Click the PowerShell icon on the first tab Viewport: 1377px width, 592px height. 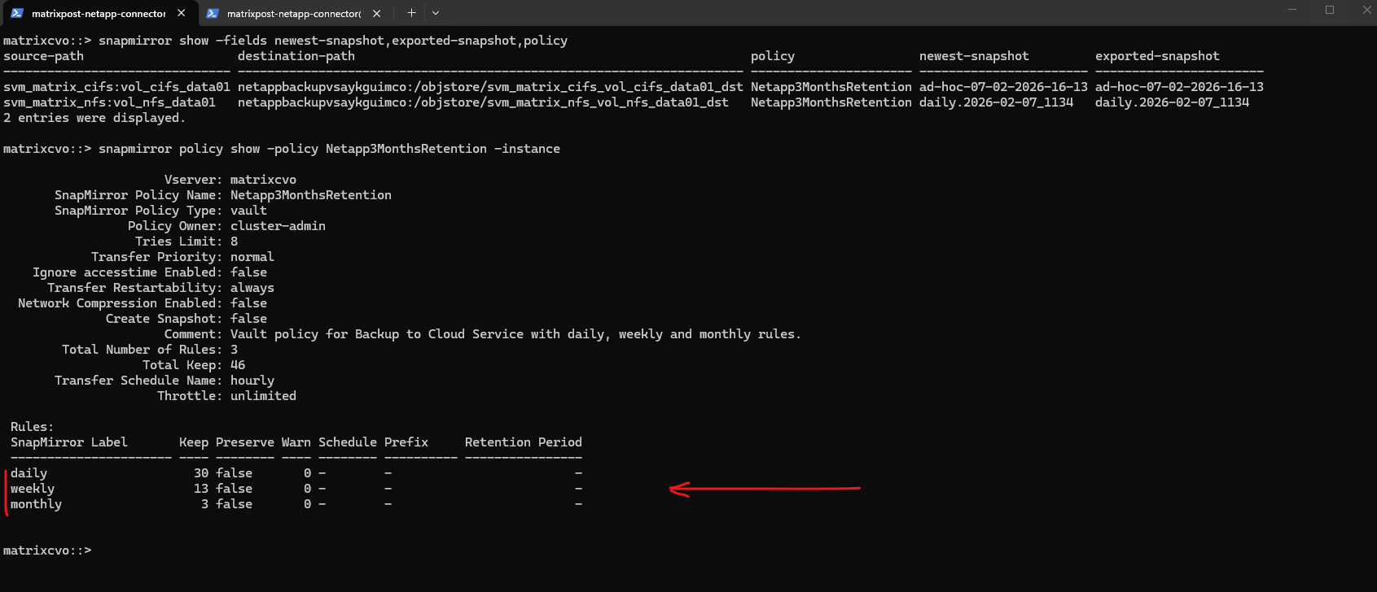tap(16, 13)
